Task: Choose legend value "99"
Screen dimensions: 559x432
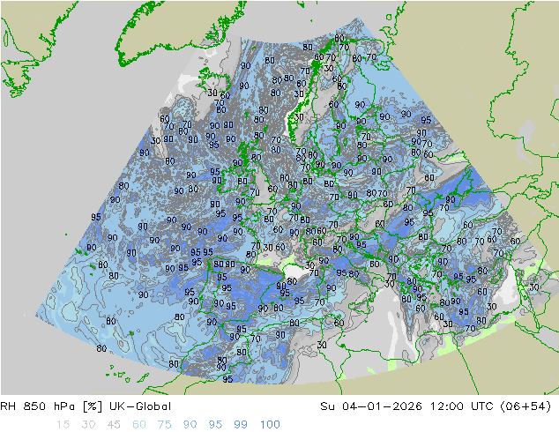Action: [241, 425]
